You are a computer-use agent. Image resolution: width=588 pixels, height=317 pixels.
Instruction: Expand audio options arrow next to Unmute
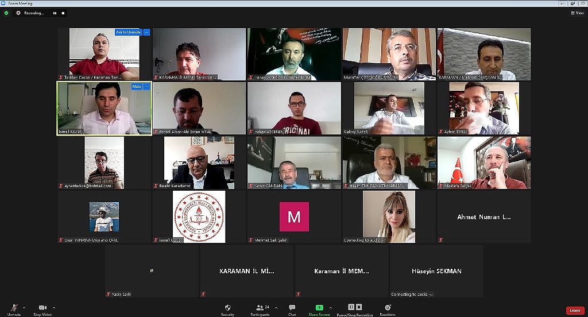tap(24, 308)
